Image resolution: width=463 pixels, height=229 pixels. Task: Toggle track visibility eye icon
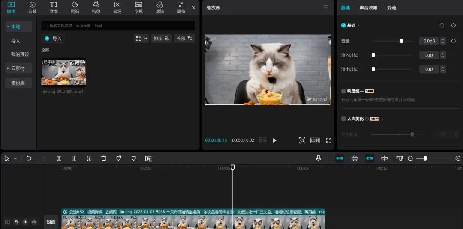[x=25, y=222]
